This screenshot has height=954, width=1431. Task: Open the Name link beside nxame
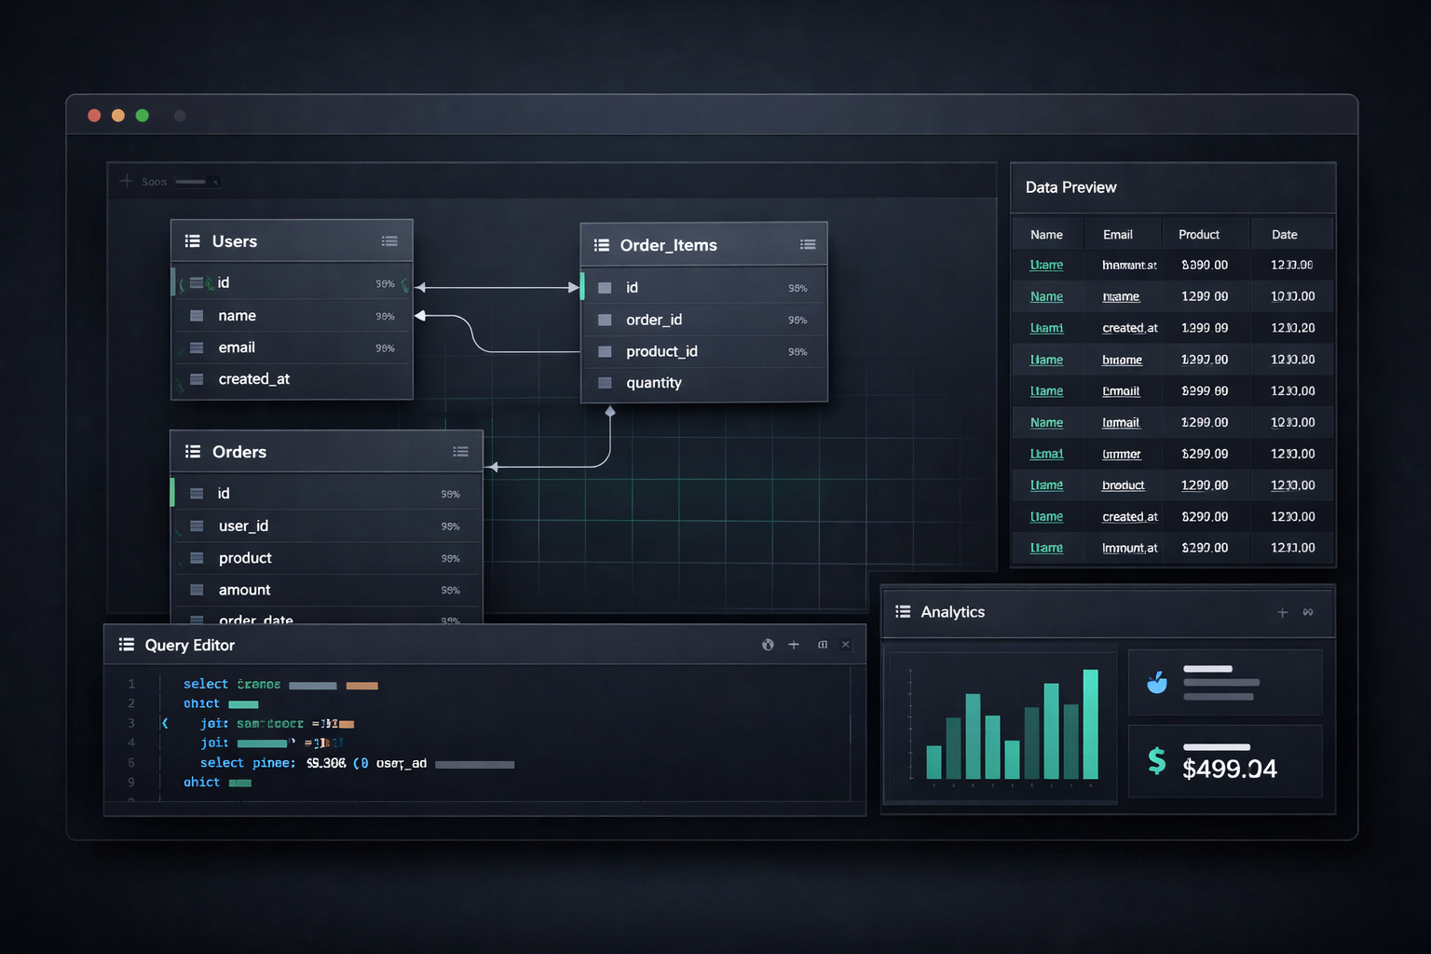[1046, 296]
